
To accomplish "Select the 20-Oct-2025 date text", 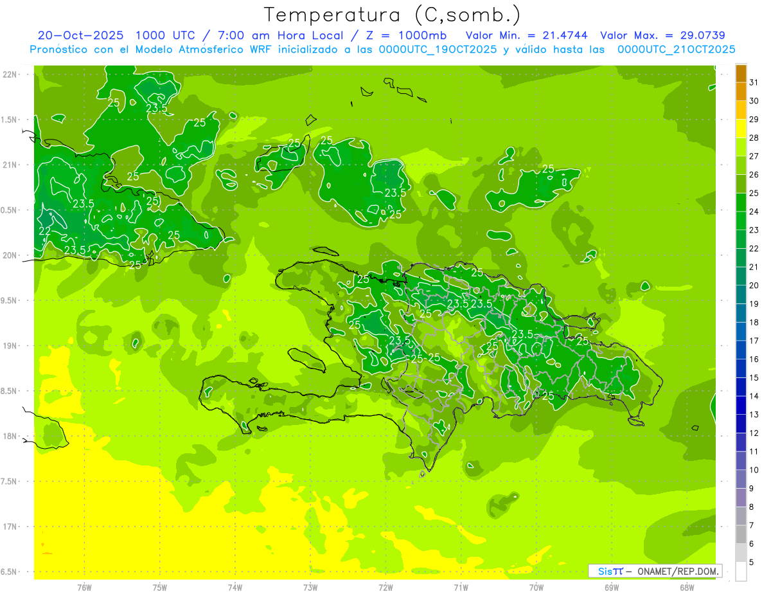I will pyautogui.click(x=75, y=35).
